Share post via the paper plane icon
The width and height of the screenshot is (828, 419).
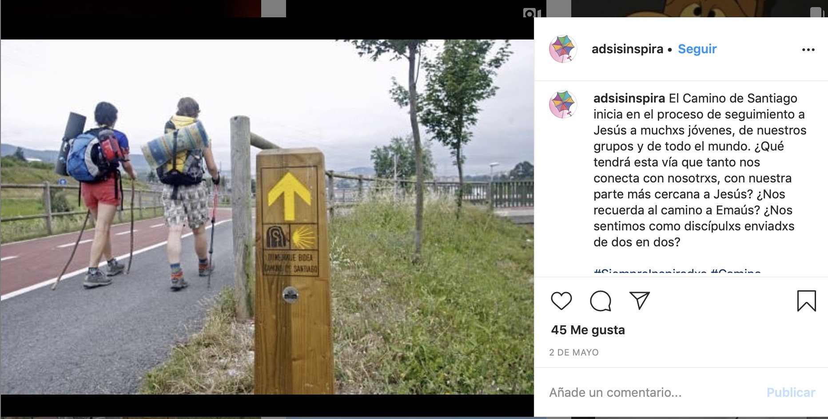(x=640, y=300)
